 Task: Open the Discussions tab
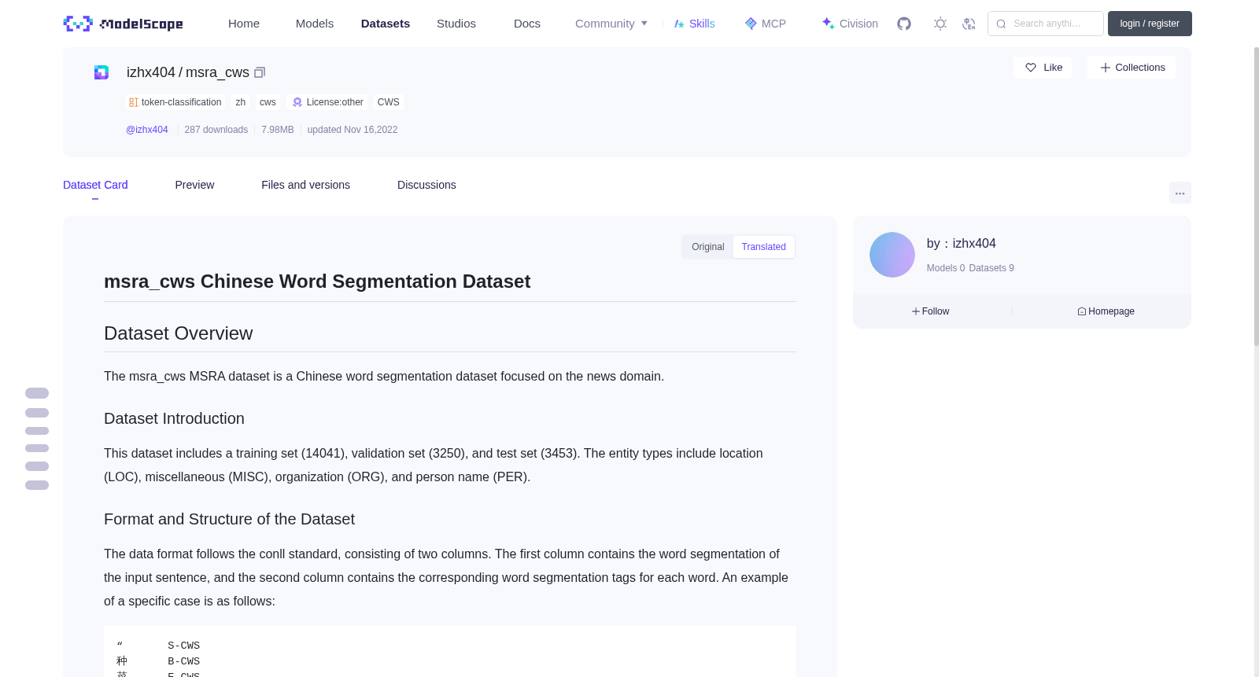pyautogui.click(x=426, y=185)
